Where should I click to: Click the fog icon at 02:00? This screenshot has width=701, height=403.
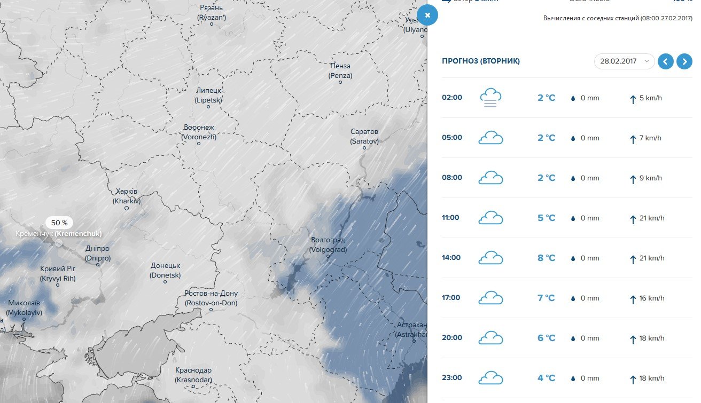[490, 98]
